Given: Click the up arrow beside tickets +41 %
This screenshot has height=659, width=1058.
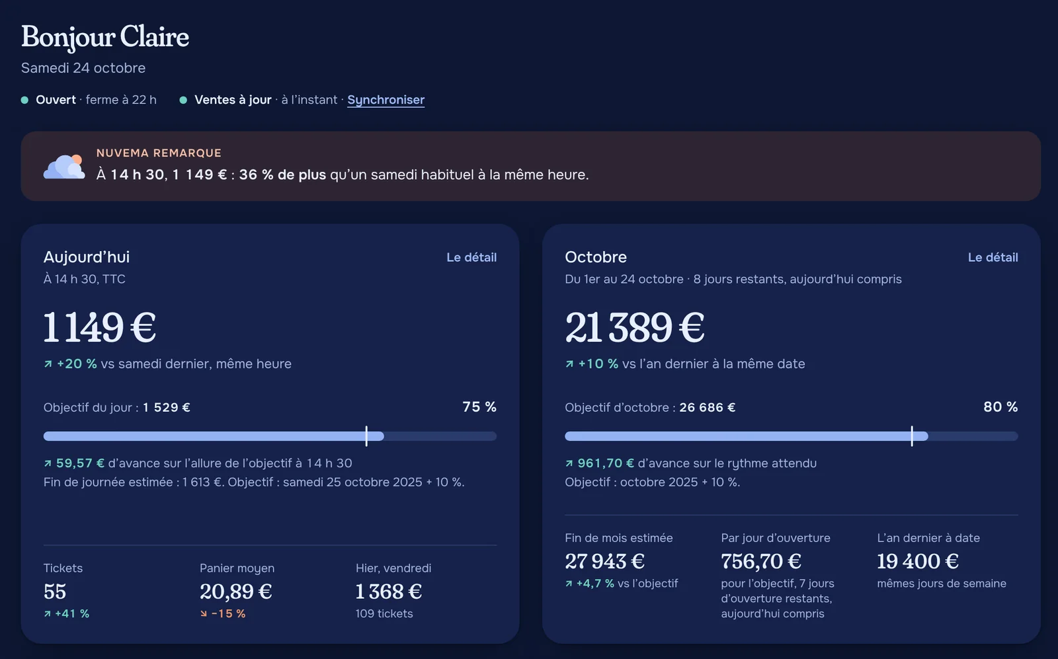Looking at the screenshot, I should point(48,614).
